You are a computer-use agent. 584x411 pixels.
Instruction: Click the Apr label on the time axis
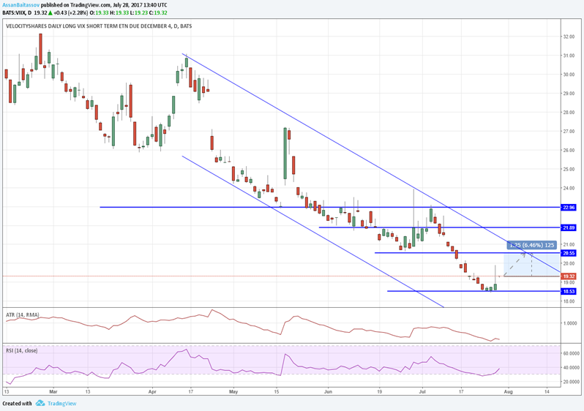[152, 392]
